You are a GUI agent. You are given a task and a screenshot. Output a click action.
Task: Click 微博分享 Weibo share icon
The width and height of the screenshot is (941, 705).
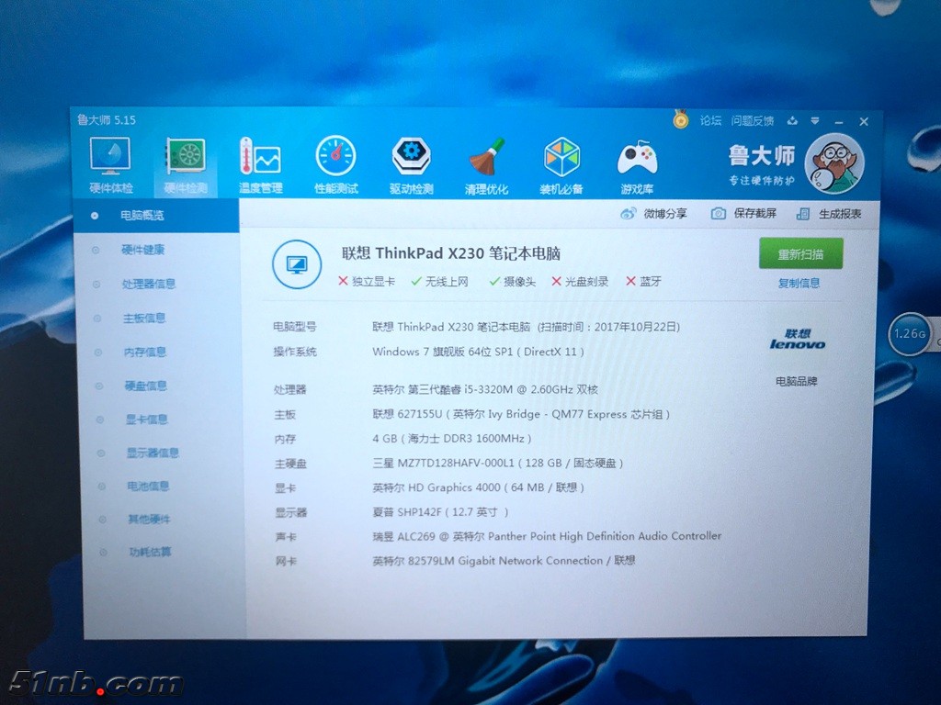point(628,213)
